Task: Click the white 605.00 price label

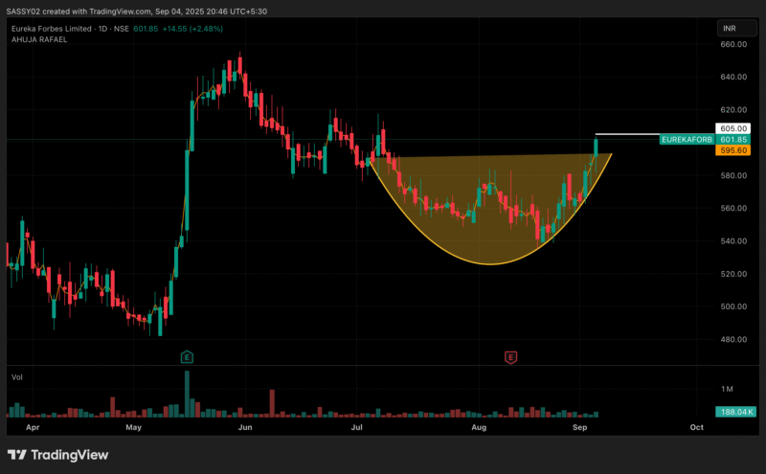Action: [x=733, y=128]
